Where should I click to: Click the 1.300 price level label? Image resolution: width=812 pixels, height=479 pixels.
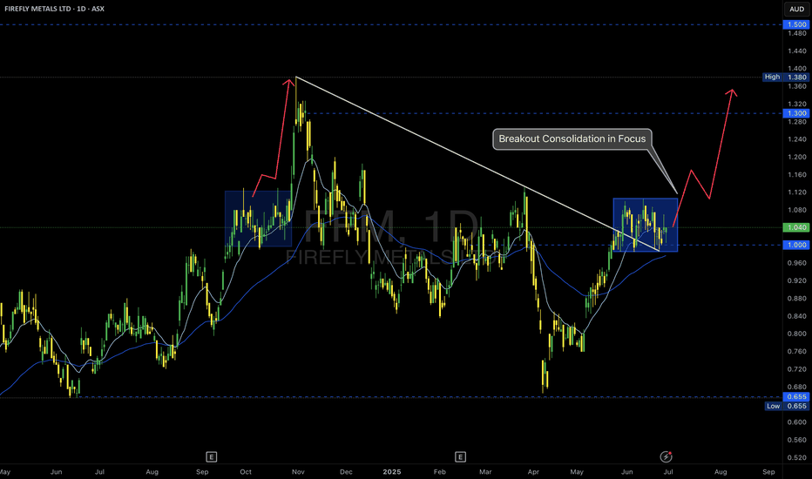[x=796, y=113]
